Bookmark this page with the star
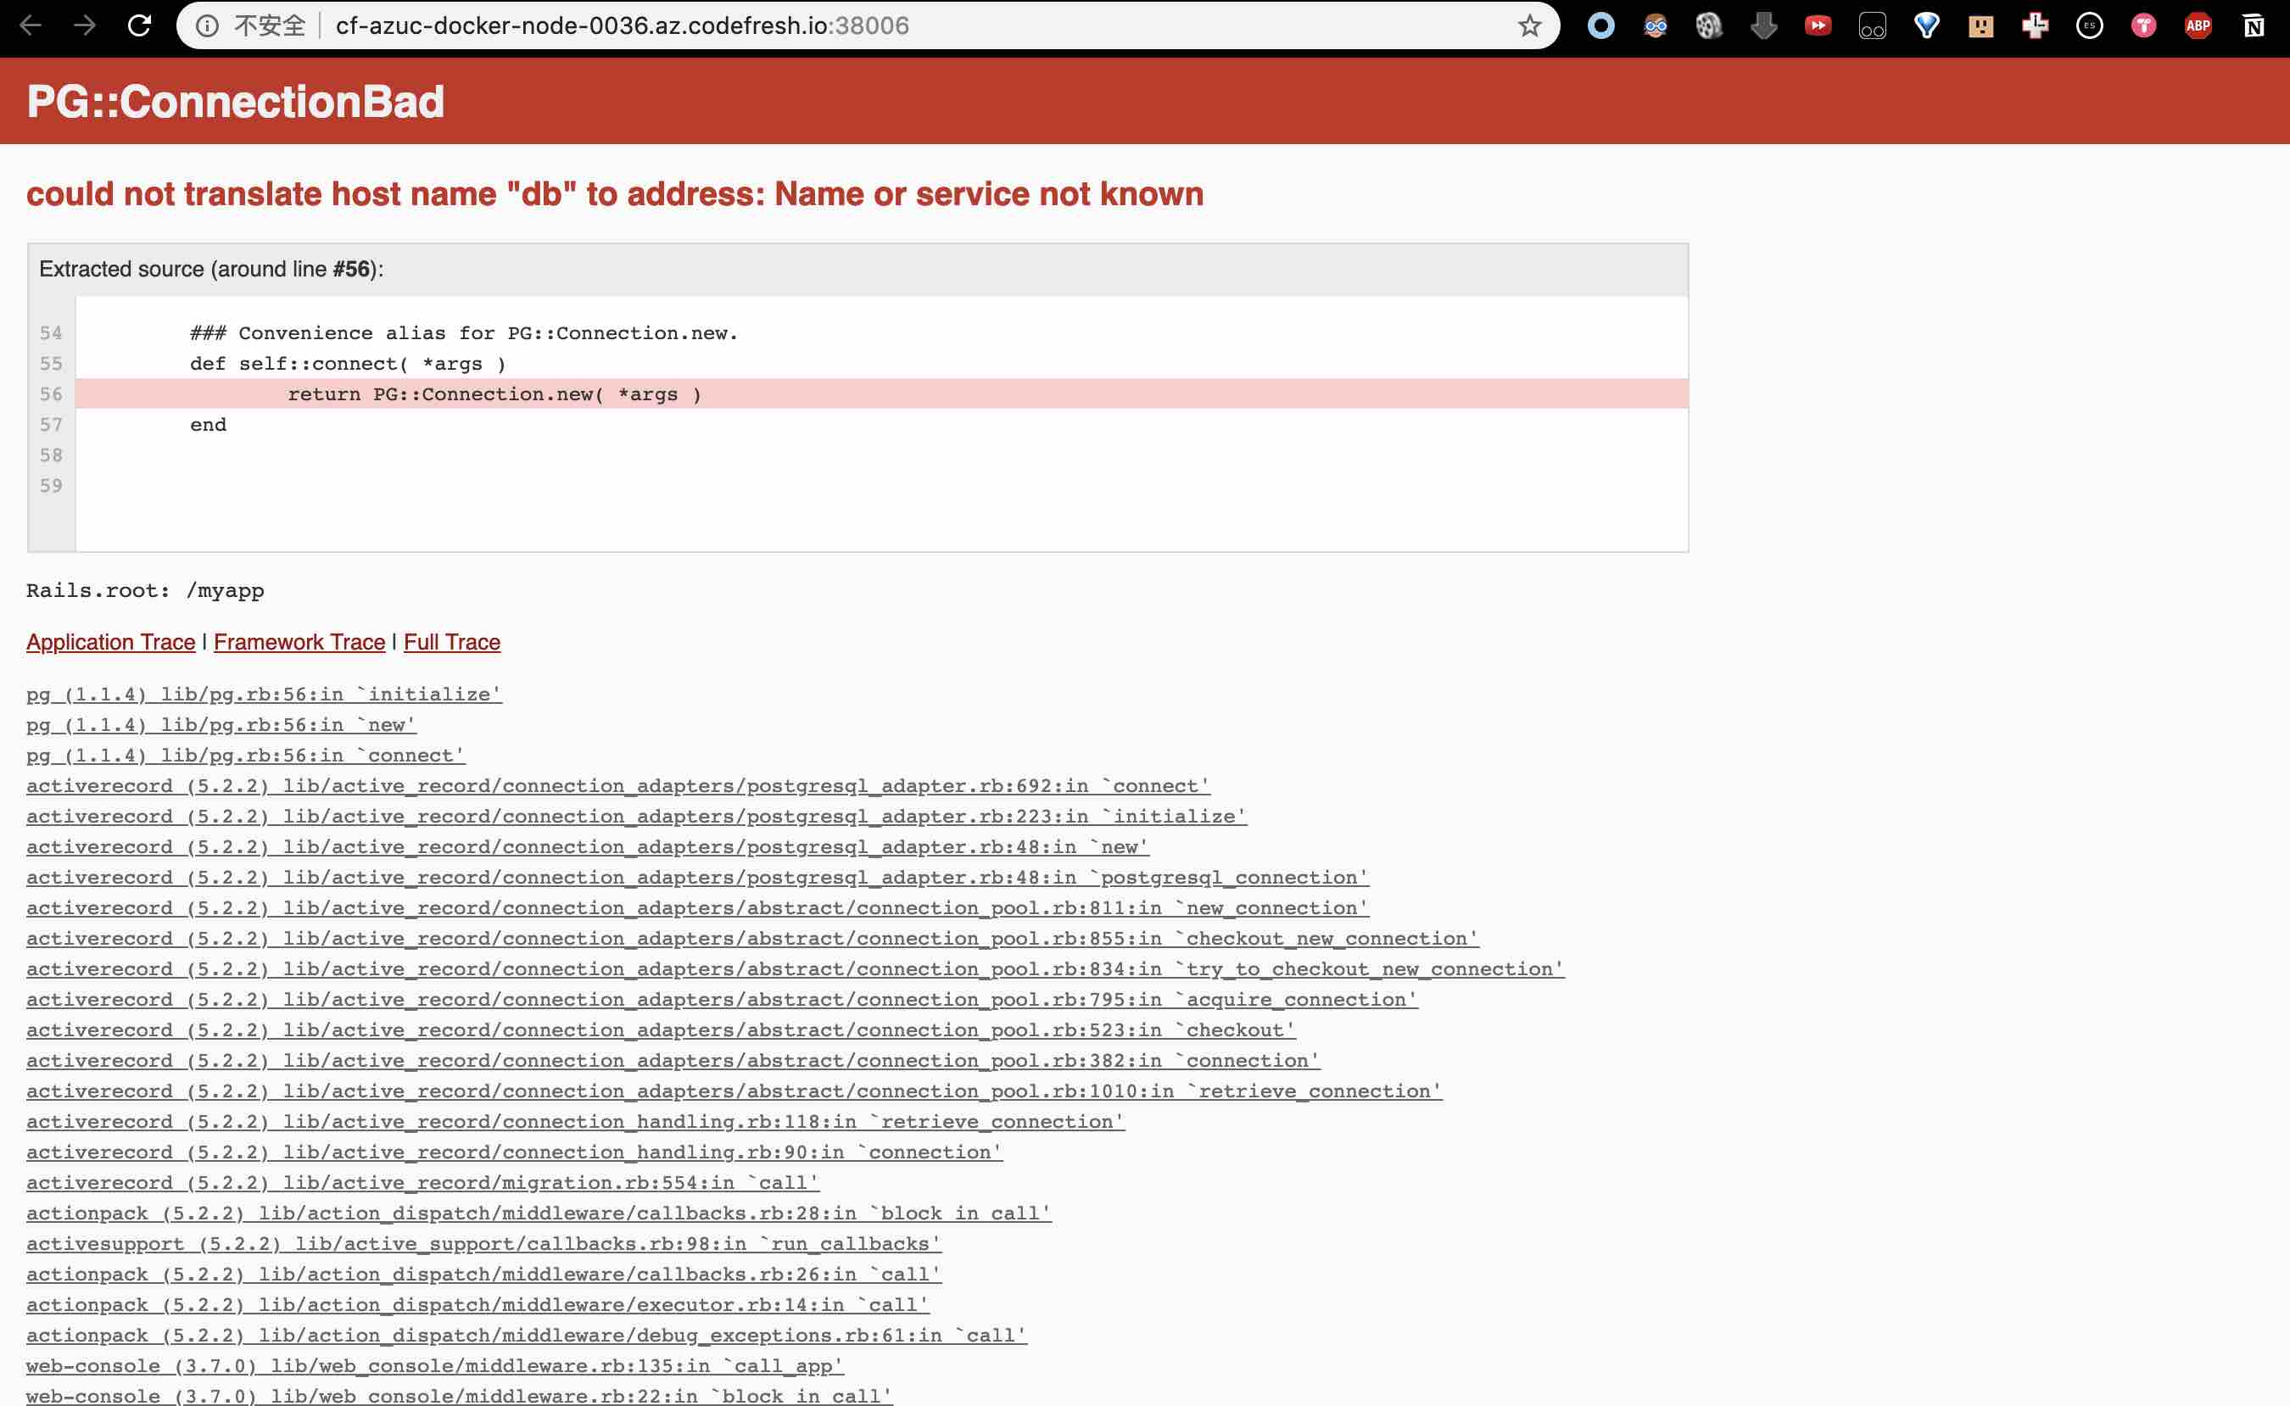This screenshot has height=1406, width=2290. [1529, 26]
